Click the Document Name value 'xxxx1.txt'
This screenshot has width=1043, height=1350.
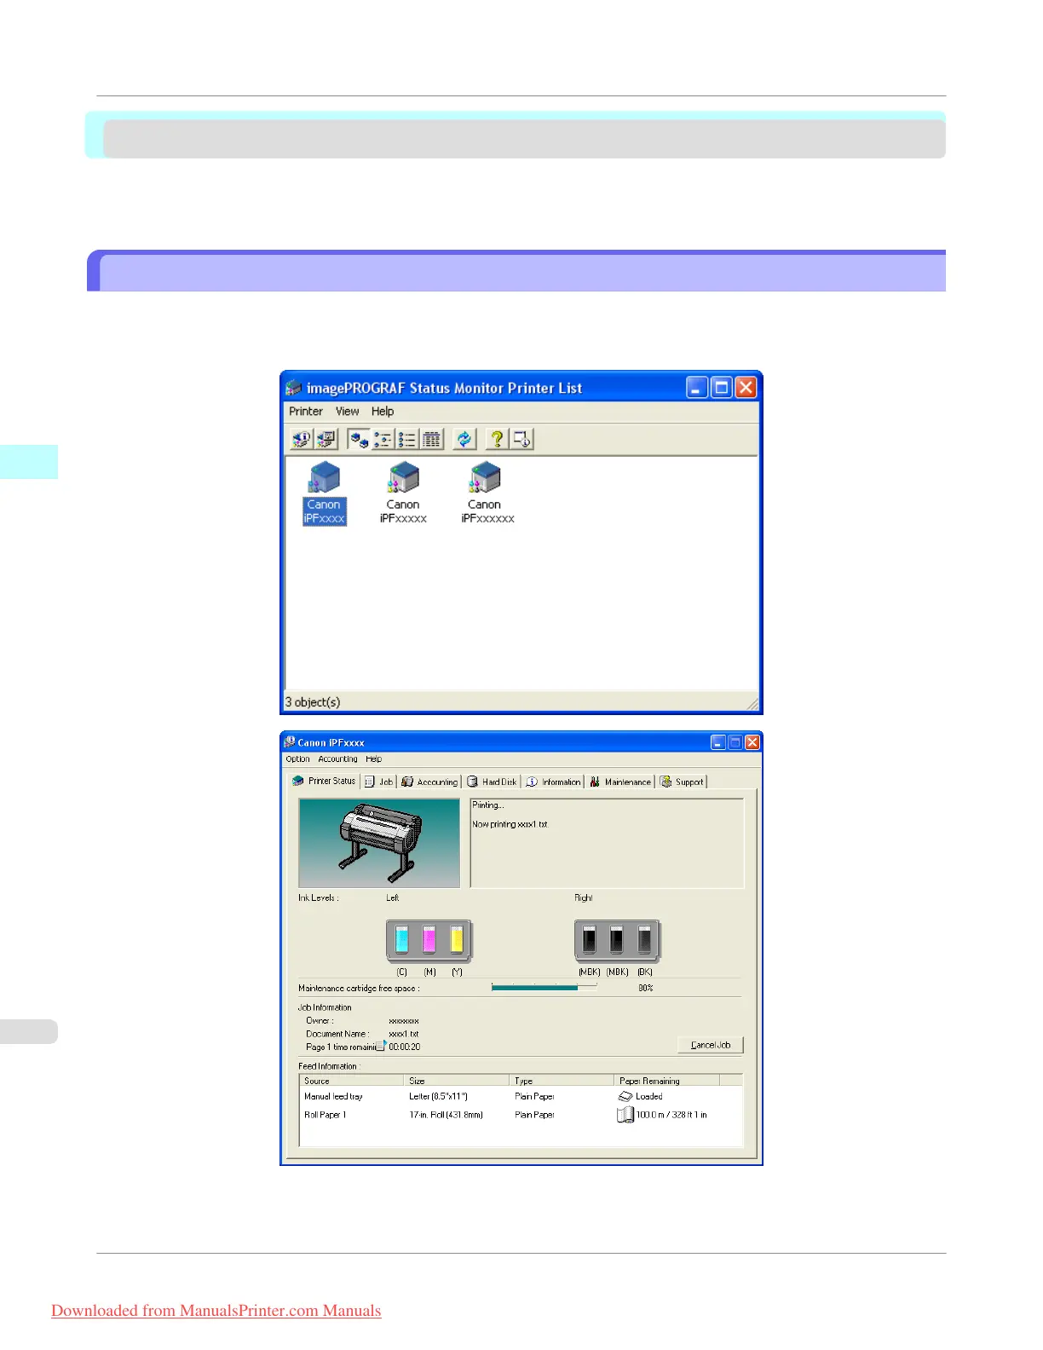[x=404, y=1034]
